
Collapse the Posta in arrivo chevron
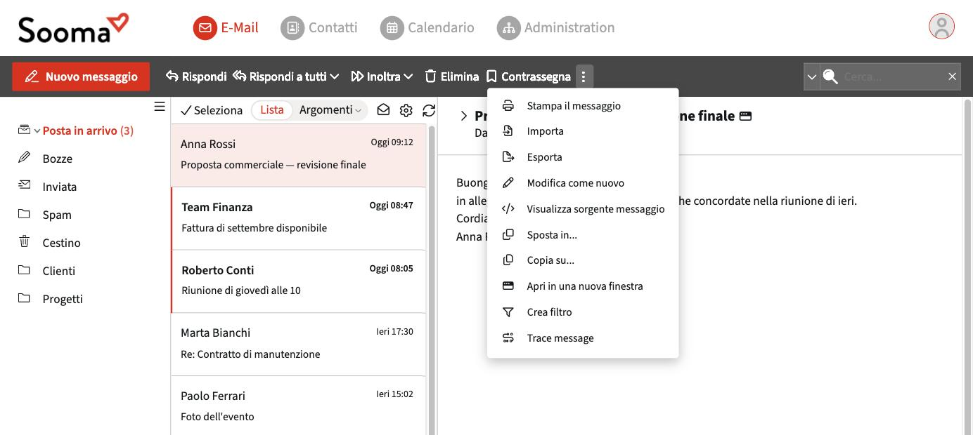pos(37,131)
